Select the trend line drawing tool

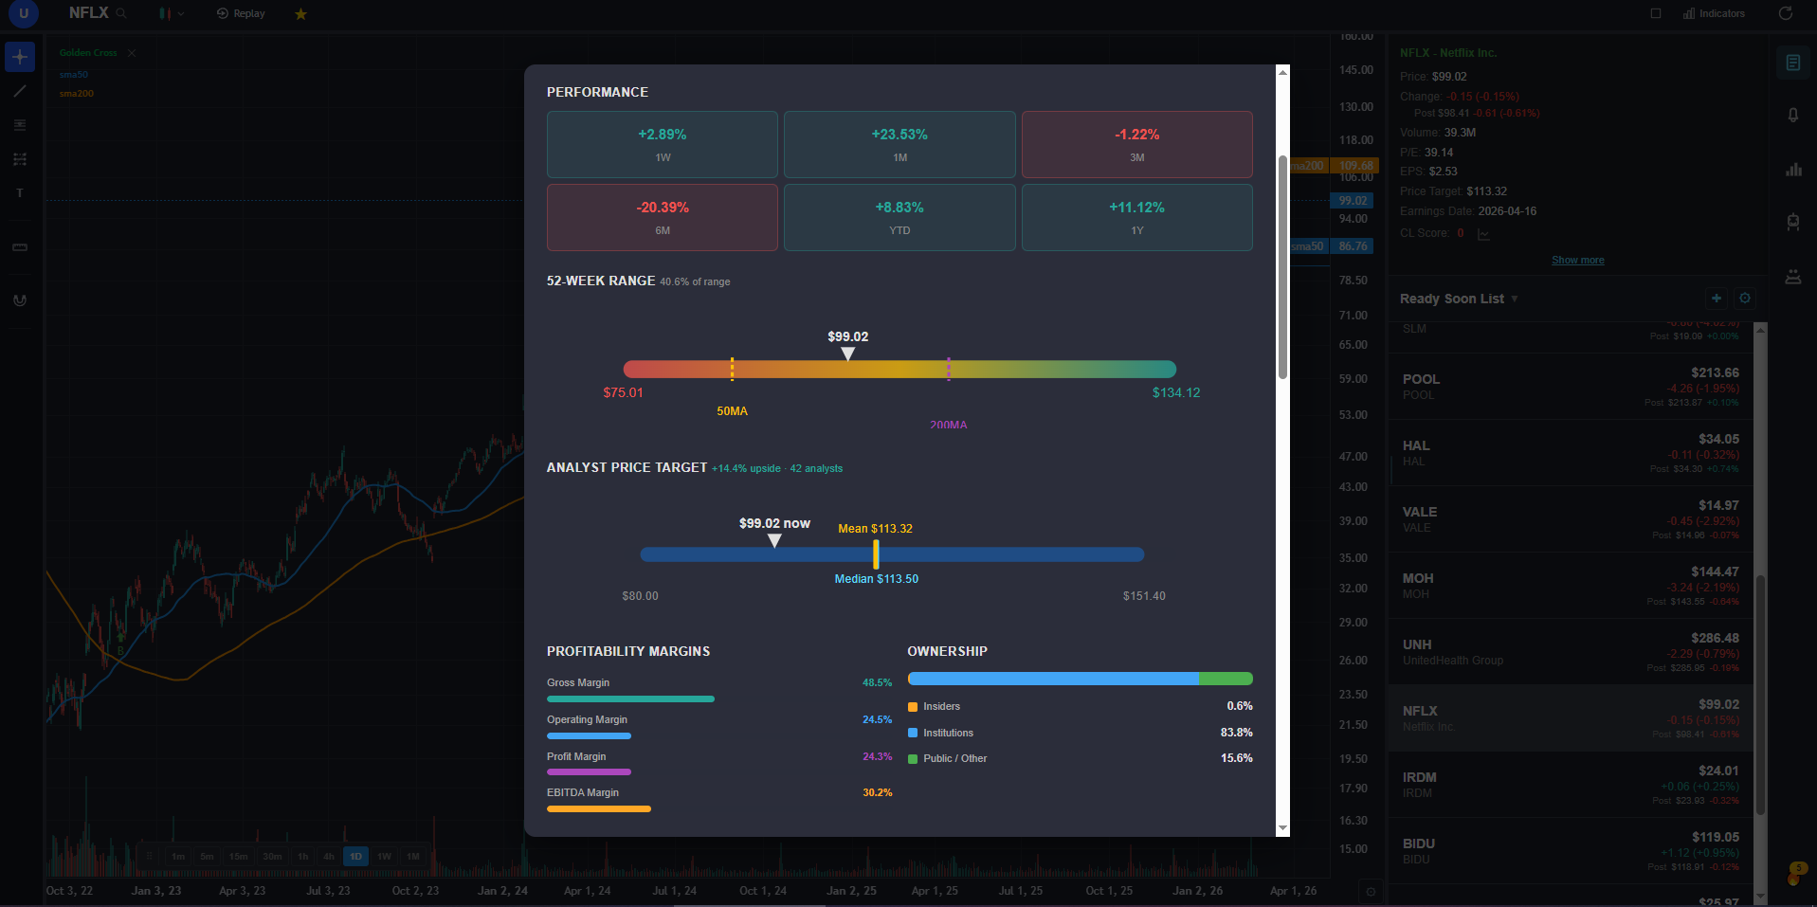[x=19, y=91]
